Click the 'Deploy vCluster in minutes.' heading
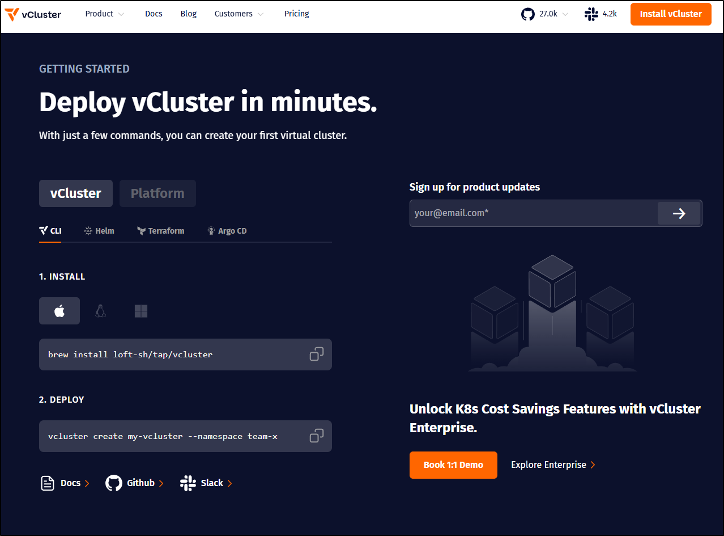 click(208, 102)
